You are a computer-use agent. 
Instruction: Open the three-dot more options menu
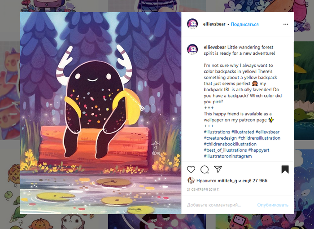(286, 24)
